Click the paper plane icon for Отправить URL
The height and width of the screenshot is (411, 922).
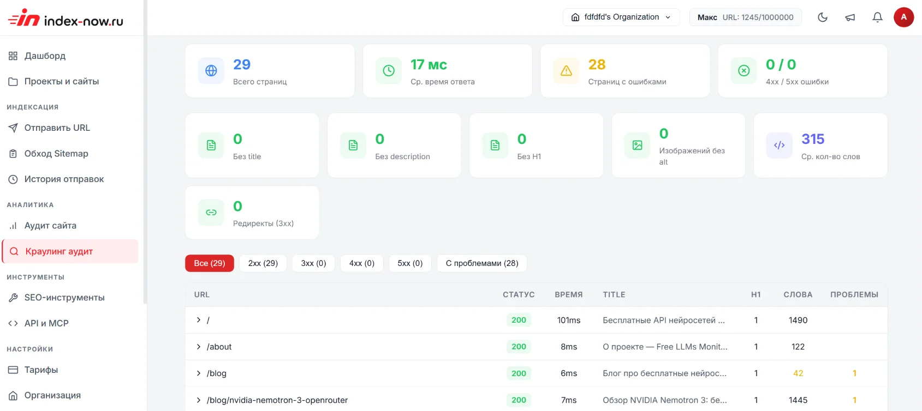tap(13, 128)
